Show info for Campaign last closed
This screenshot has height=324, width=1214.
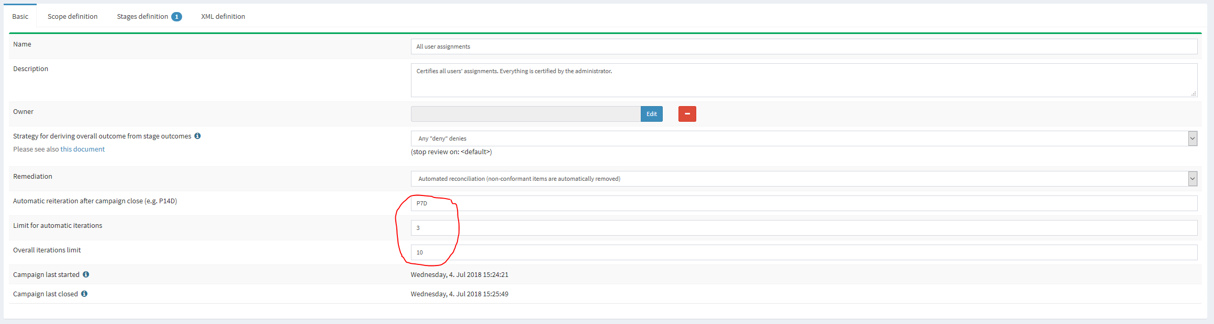tap(84, 294)
